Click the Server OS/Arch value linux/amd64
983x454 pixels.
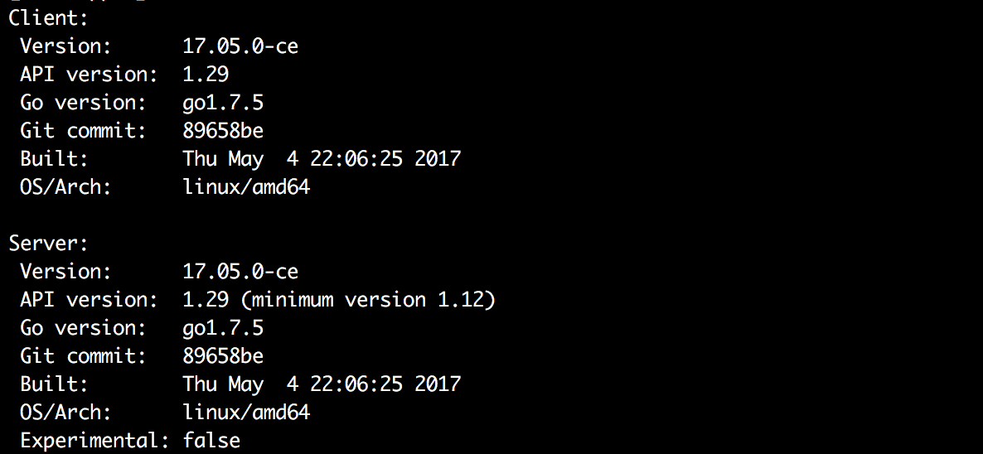[246, 413]
